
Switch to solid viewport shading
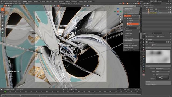point(135,4)
